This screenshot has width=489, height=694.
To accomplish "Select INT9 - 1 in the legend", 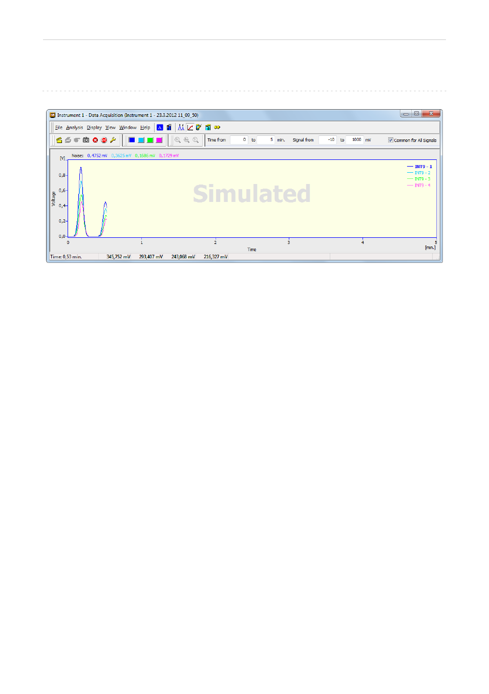I will [419, 167].
